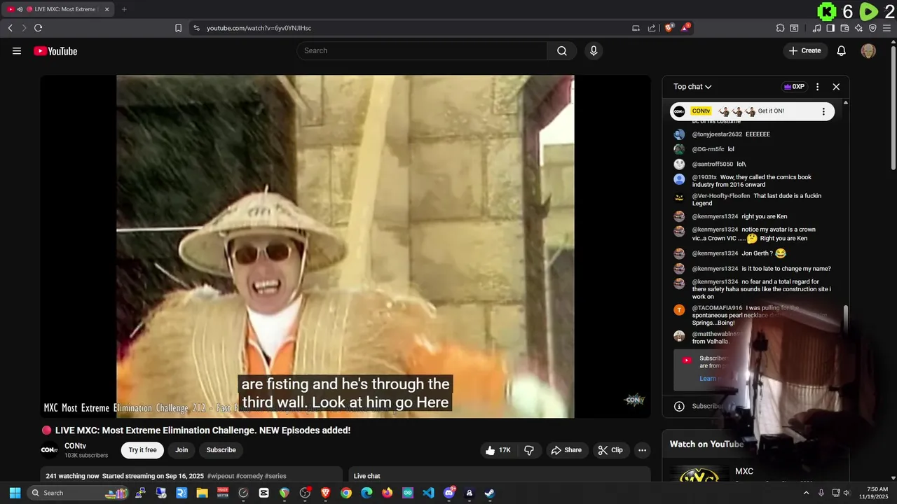
Task: Click the Brave Shields lion icon
Action: [x=669, y=28]
